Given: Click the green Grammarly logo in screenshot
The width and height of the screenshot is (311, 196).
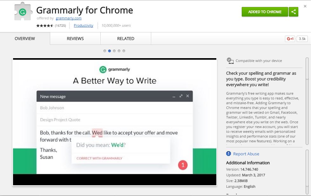Looking at the screenshot, I should tap(103, 70).
